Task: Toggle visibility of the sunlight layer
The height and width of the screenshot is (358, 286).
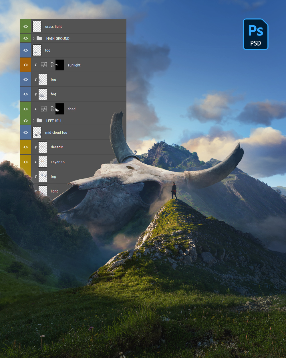Action: pos(25,65)
